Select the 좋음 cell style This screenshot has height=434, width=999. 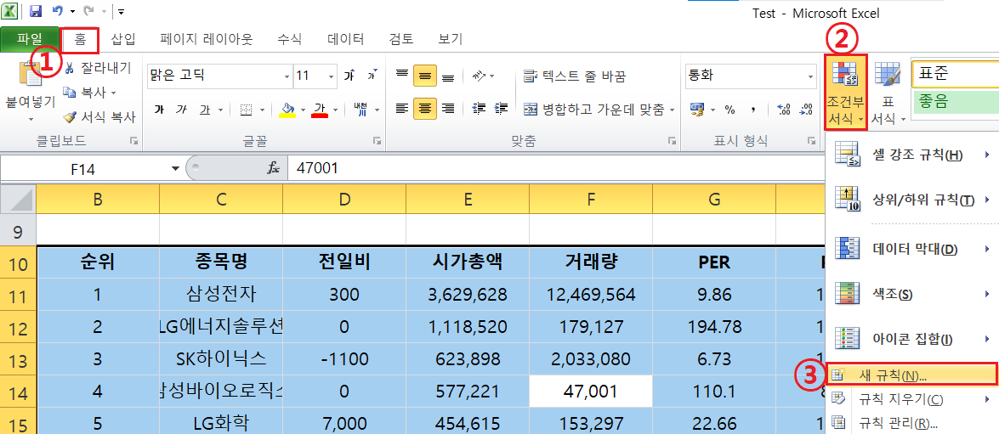pyautogui.click(x=955, y=102)
